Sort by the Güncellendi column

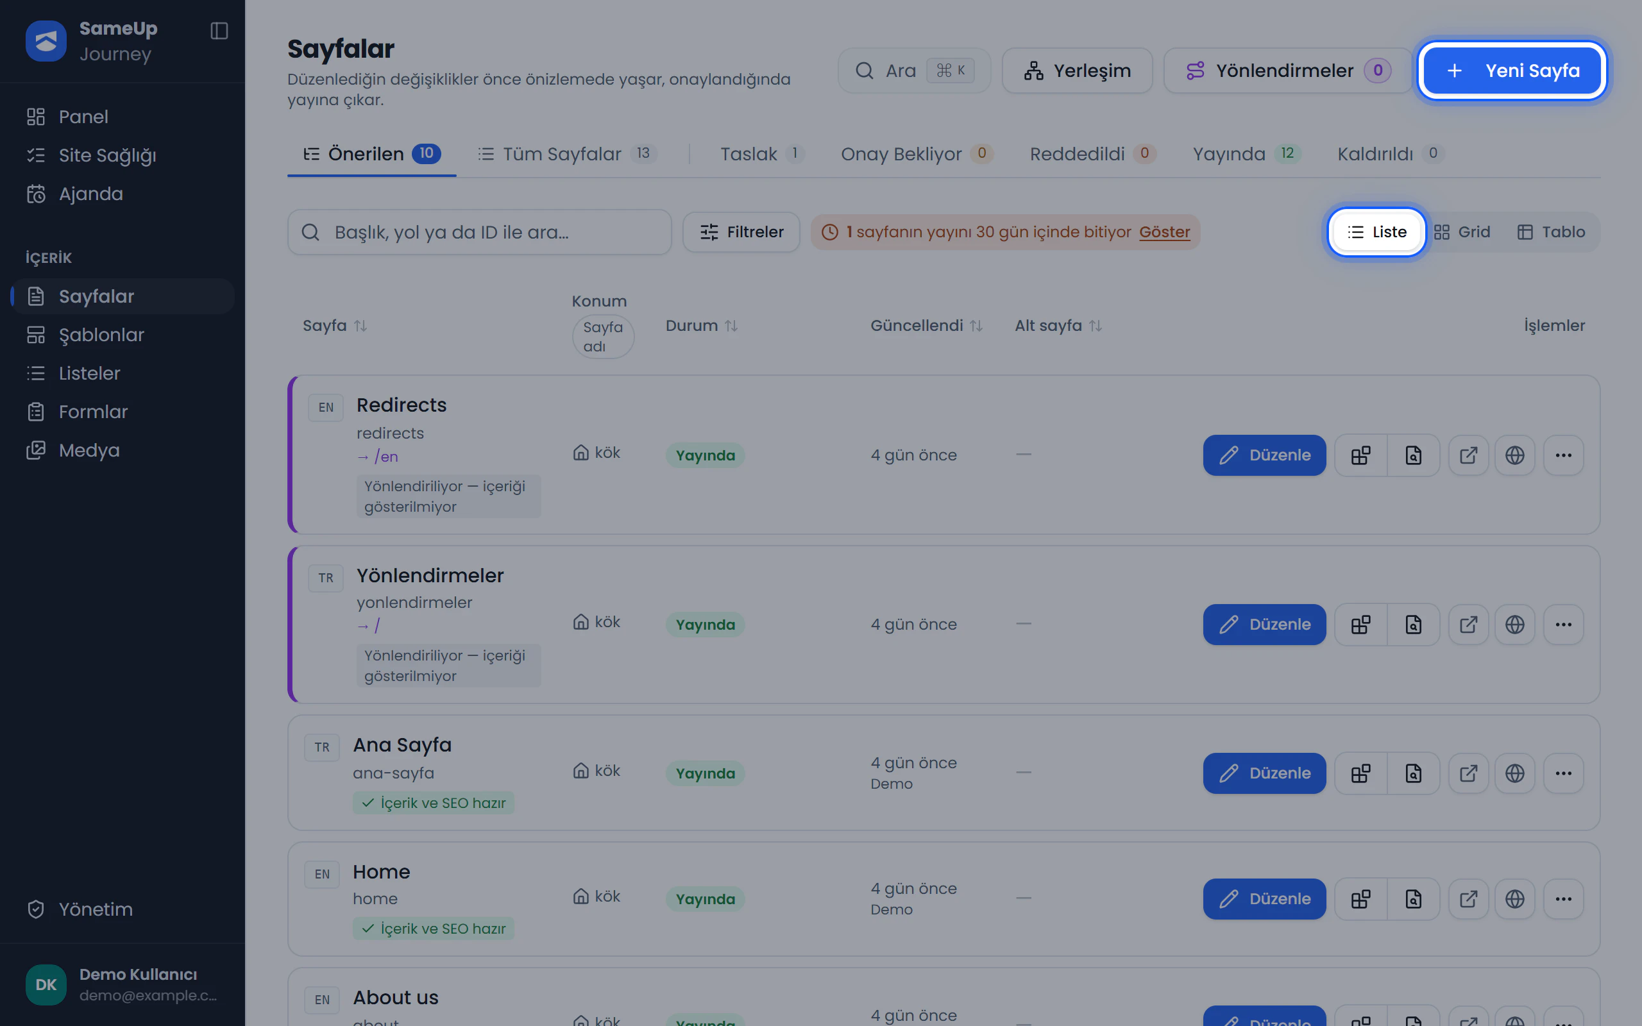926,326
